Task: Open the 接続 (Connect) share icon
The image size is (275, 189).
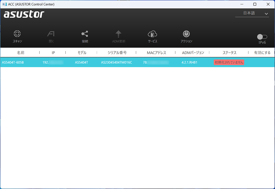Action: click(x=85, y=34)
